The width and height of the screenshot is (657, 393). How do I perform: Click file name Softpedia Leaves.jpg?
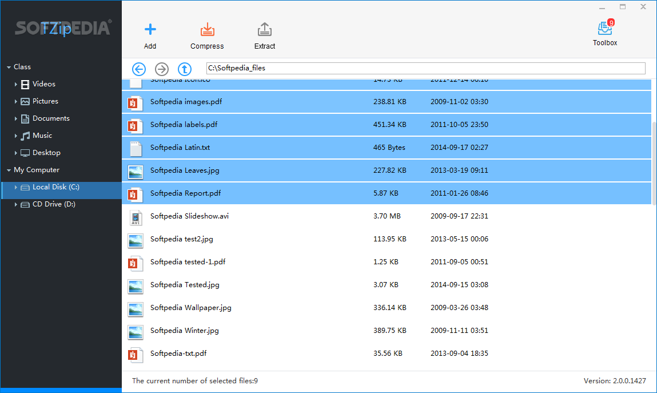[185, 170]
